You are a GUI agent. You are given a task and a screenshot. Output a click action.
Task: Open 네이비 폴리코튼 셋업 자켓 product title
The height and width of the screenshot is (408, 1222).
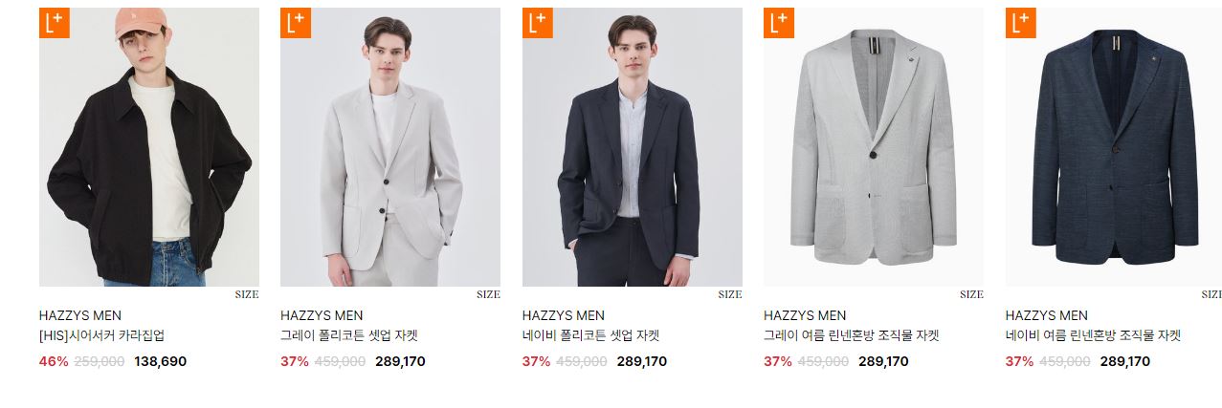tap(591, 336)
